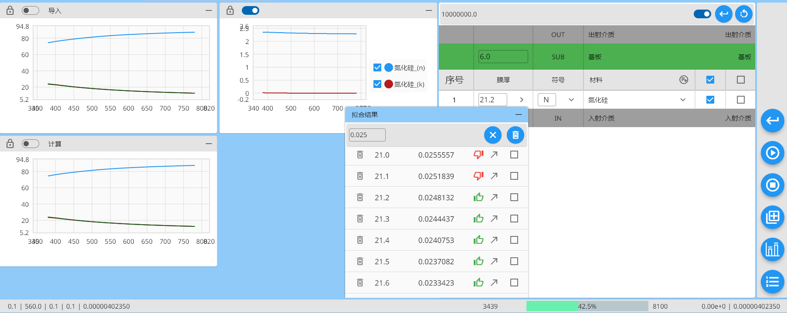Open the list icon in right sidebar
Viewport: 787px width, 313px height.
coord(772,282)
